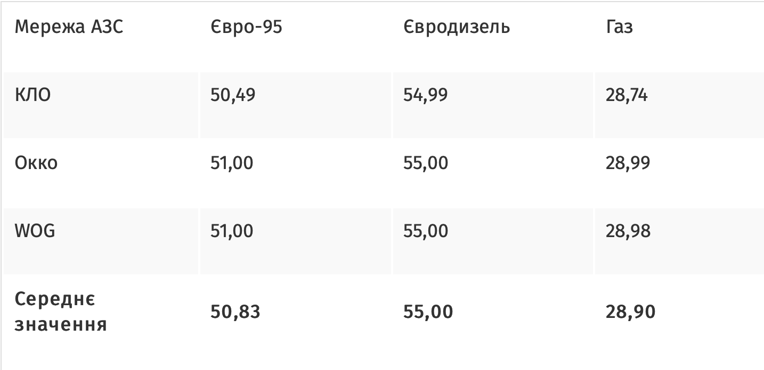Select the Окко row label
Screen dimensions: 764x370
click(x=36, y=163)
